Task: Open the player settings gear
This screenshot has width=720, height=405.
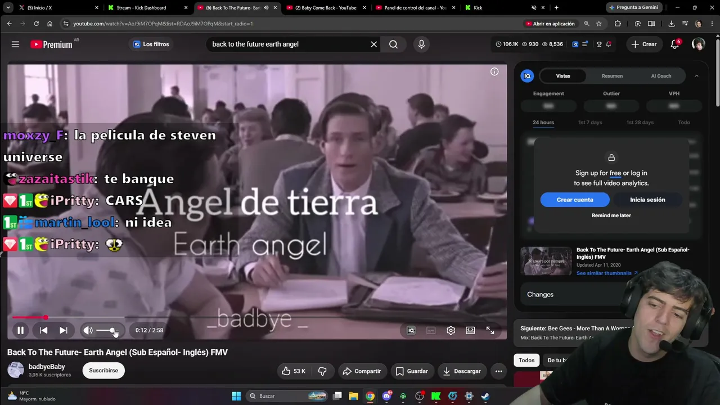Action: coord(451,330)
